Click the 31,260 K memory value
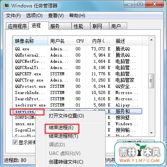This screenshot has height=167, width=167. [x=101, y=80]
